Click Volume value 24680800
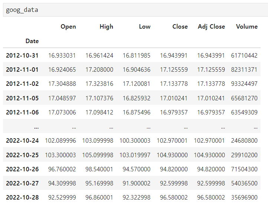Image resolution: width=268 pixels, height=207 pixels. pyautogui.click(x=244, y=140)
